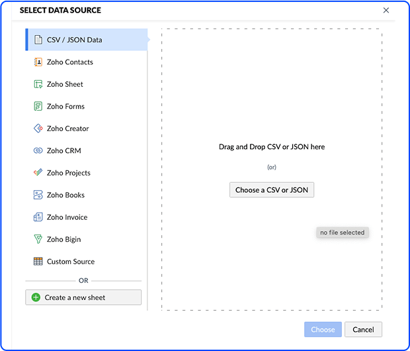410x351 pixels.
Task: Select CSV / JSON Data source
Action: pyautogui.click(x=87, y=40)
